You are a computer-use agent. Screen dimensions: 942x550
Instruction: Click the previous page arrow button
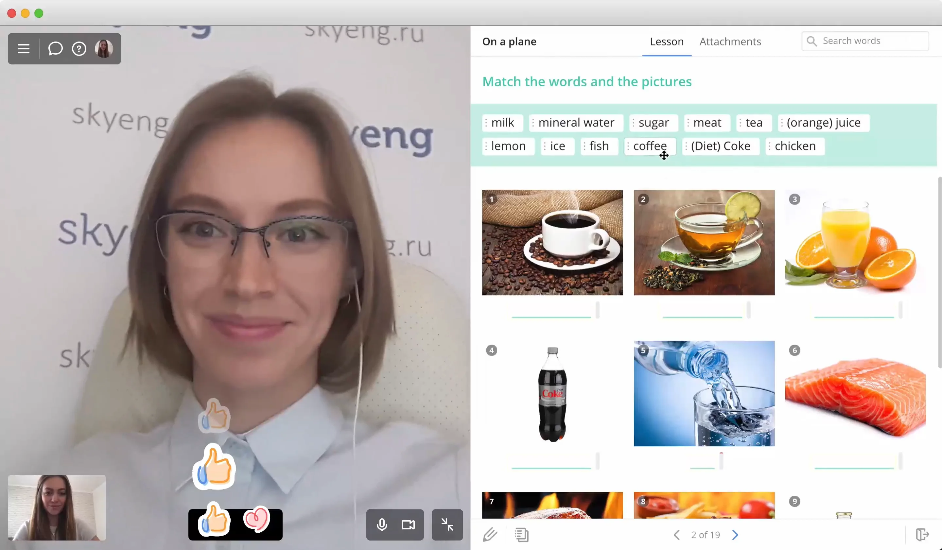[x=676, y=535]
